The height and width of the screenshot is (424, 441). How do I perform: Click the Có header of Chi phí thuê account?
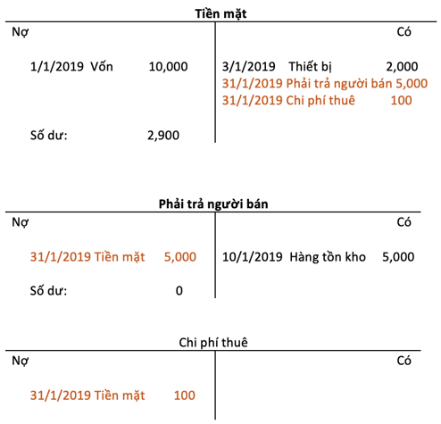[404, 361]
